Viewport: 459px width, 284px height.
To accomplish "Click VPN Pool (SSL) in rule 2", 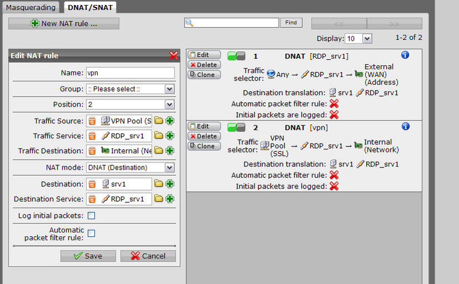I will tap(279, 146).
